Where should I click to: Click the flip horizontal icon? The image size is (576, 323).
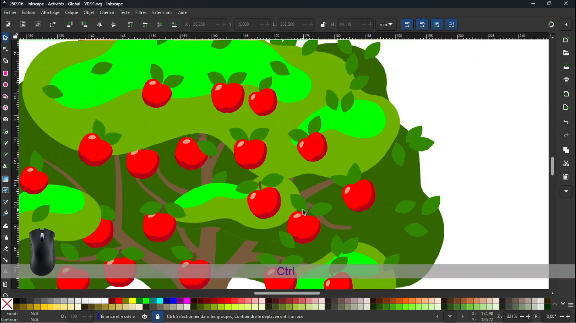[99, 25]
